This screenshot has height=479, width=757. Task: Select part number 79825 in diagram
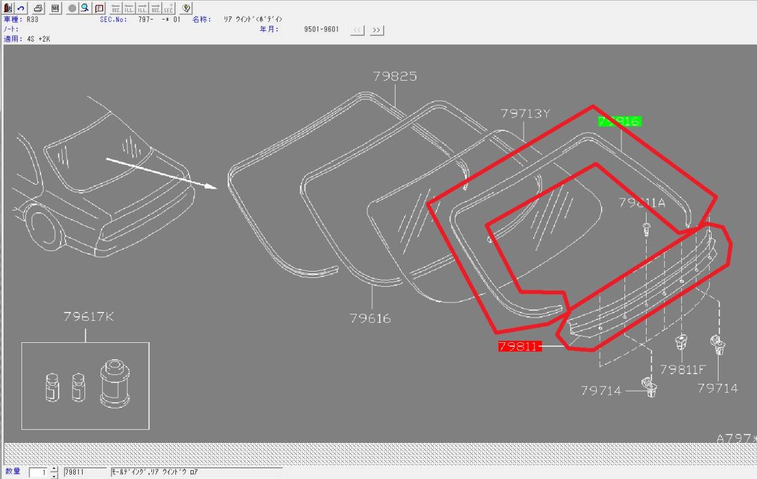click(x=394, y=76)
